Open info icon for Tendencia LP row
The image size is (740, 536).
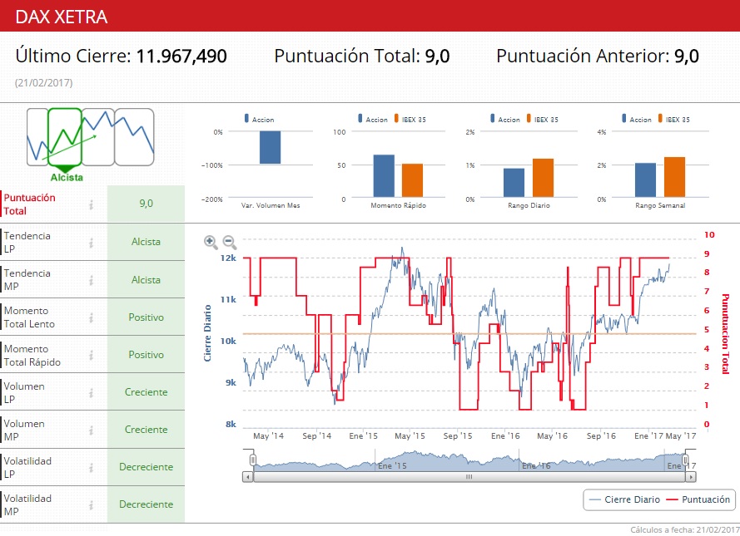point(91,243)
